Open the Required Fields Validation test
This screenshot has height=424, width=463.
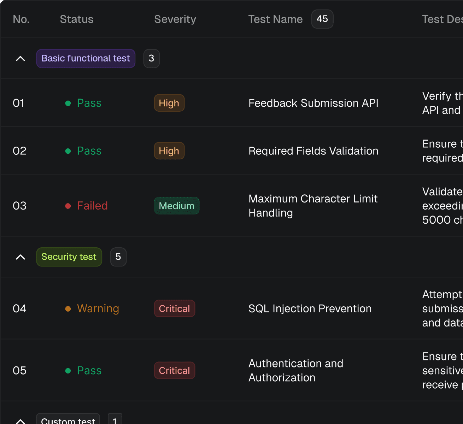[x=313, y=151]
